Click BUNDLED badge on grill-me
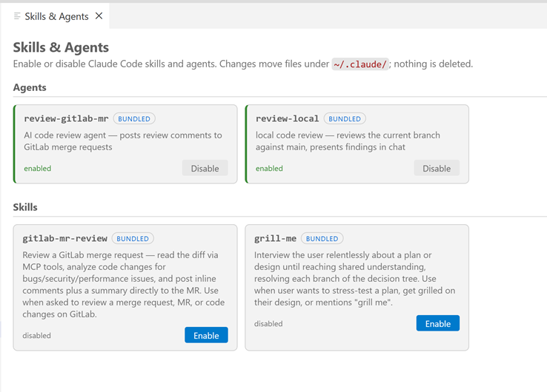This screenshot has width=547, height=392. point(322,238)
